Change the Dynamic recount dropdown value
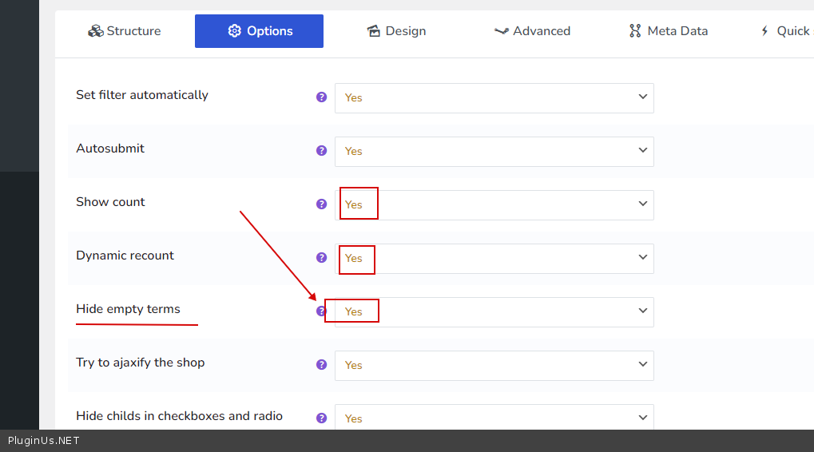 [x=494, y=259]
